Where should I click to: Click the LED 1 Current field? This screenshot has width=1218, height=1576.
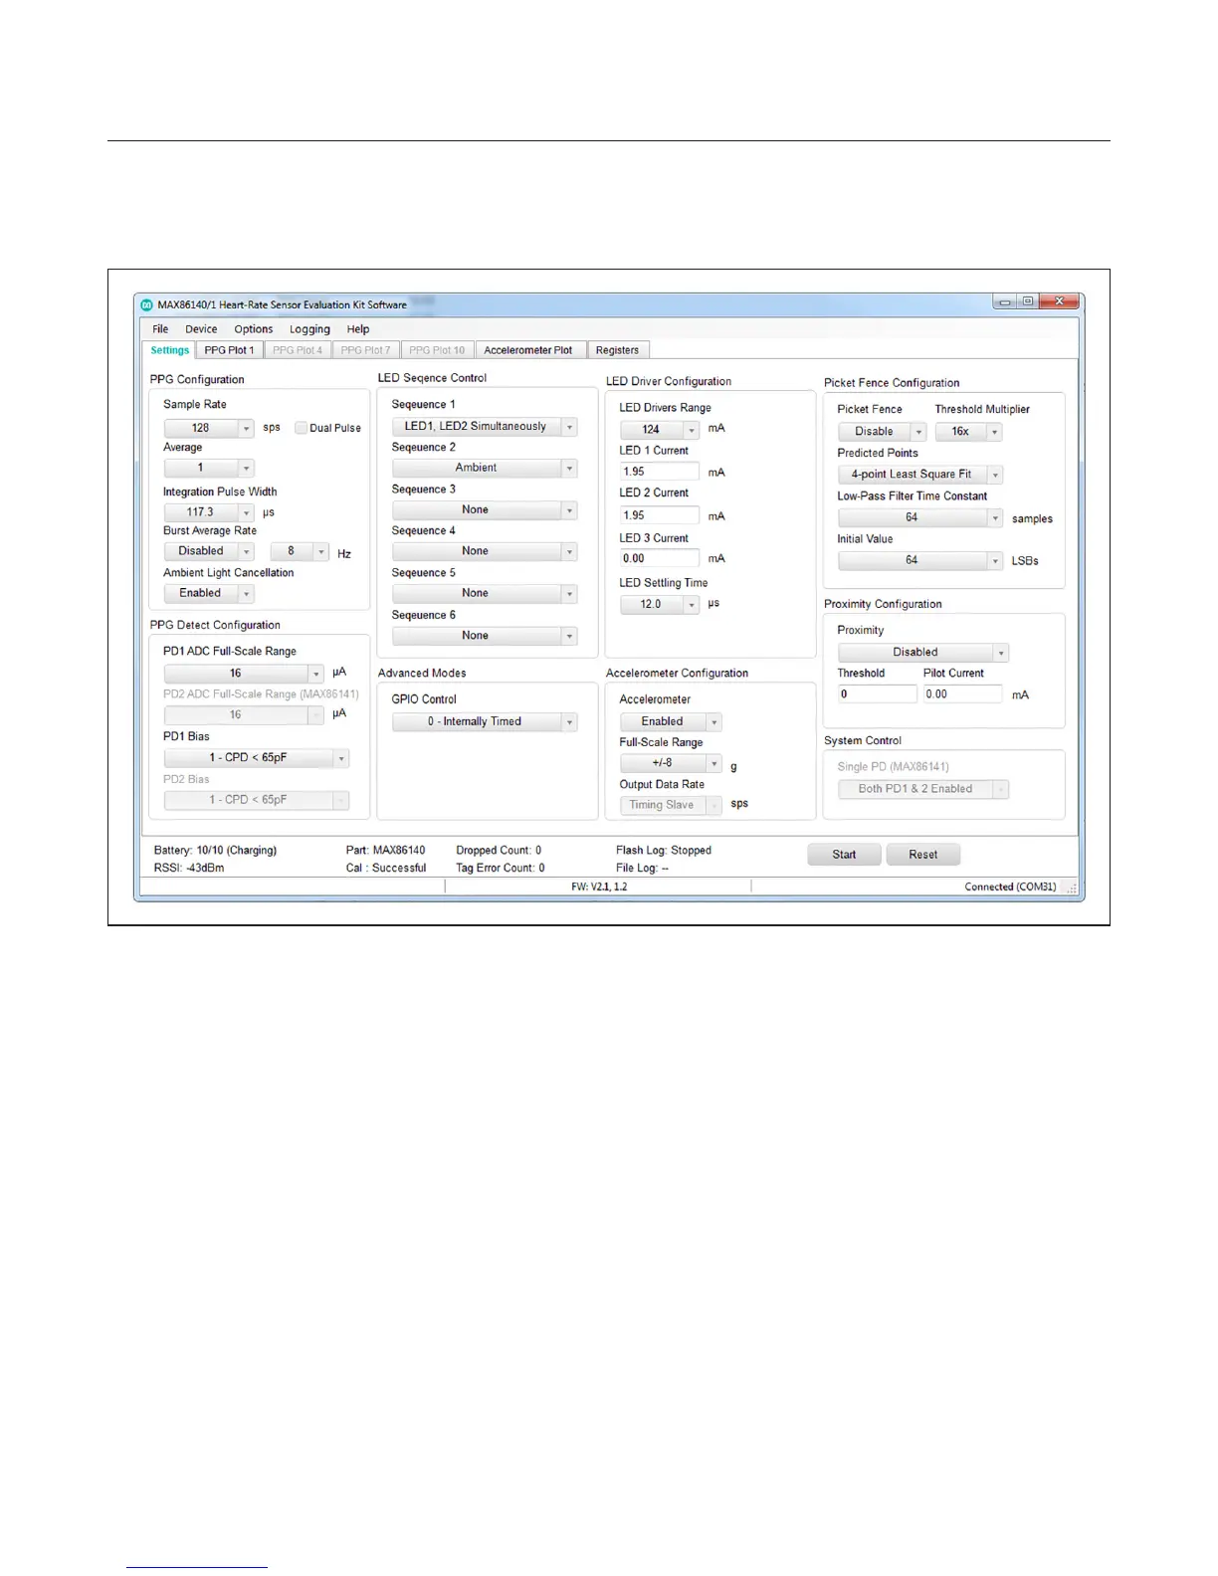660,472
